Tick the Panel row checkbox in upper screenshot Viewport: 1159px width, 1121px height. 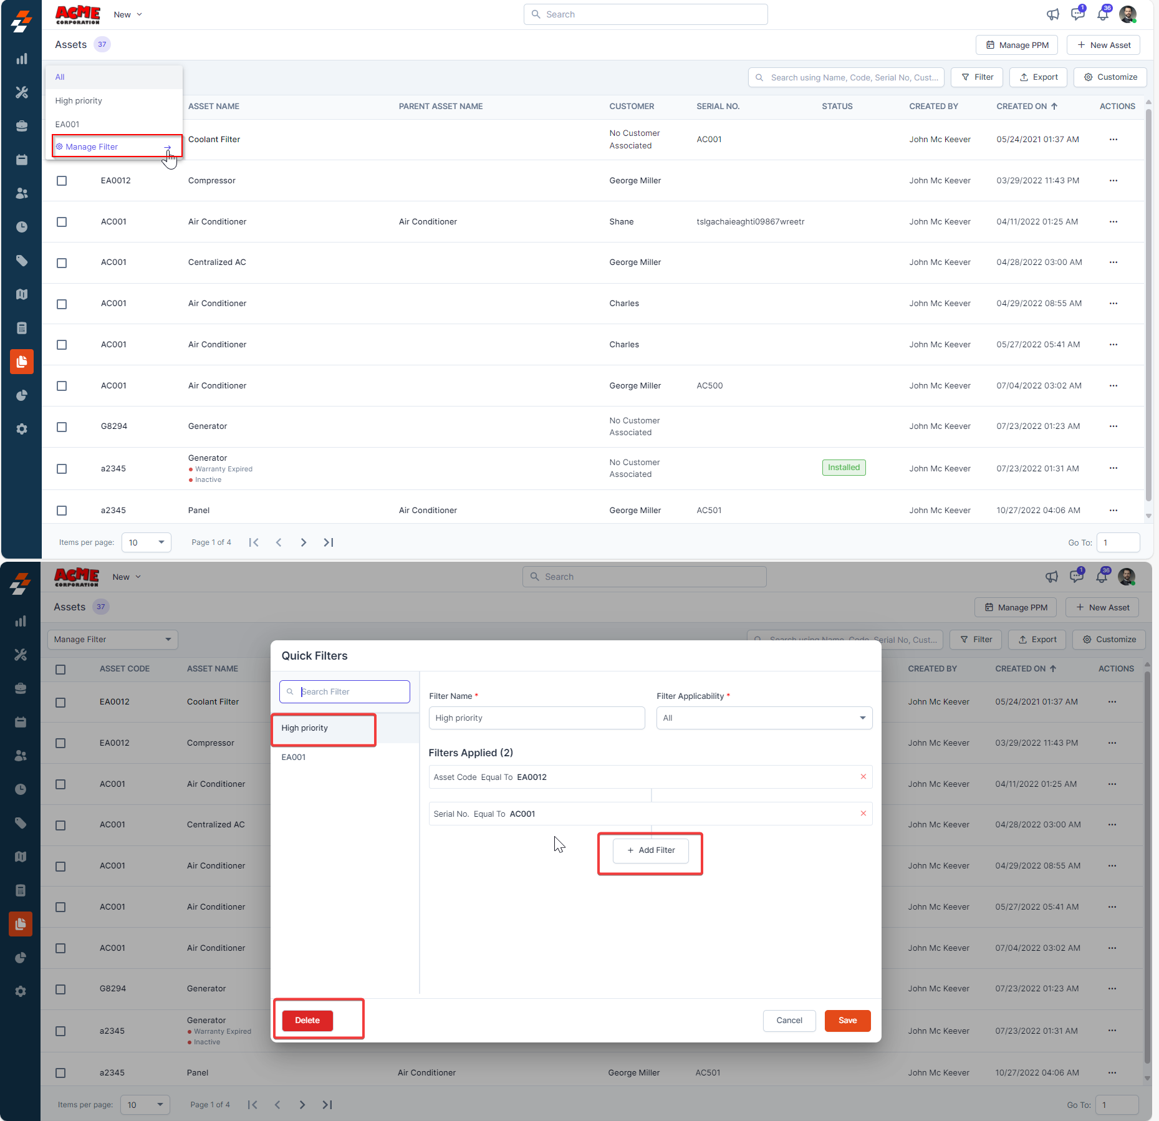click(62, 511)
